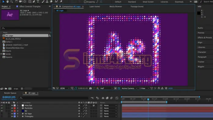Select the Unified Camera tool

[x=21, y=2]
